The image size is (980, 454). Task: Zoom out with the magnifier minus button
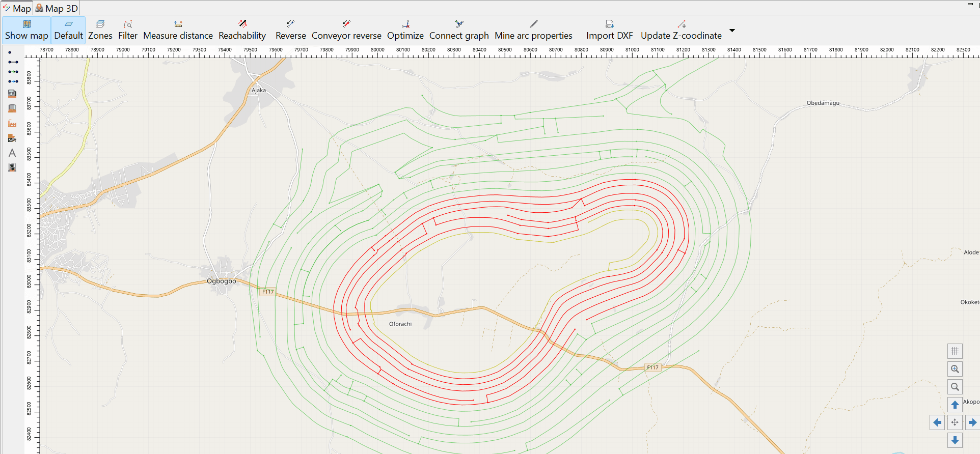(955, 387)
